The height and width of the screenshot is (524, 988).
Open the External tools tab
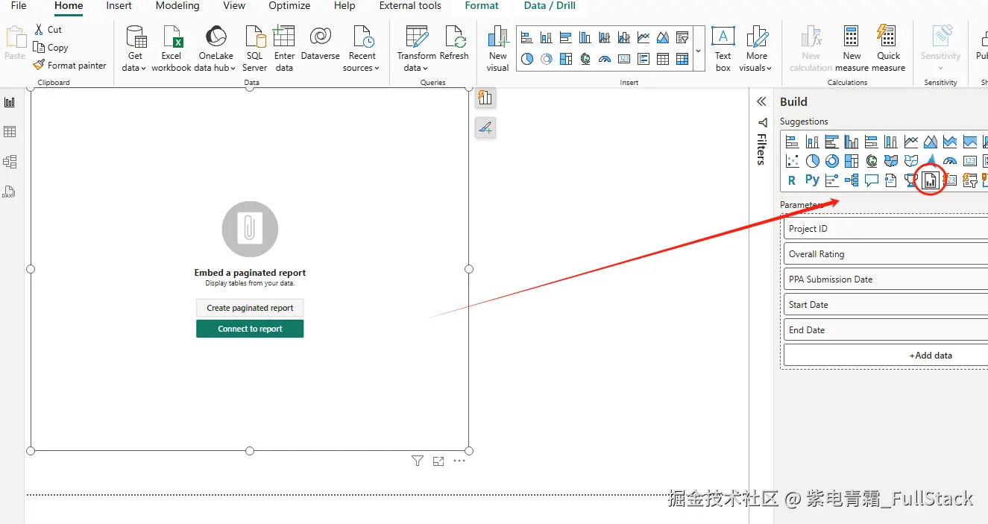point(410,6)
